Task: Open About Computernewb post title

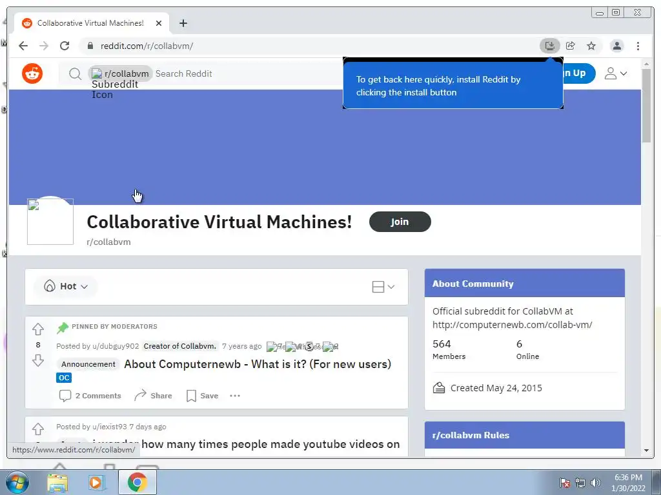Action: pyautogui.click(x=258, y=364)
